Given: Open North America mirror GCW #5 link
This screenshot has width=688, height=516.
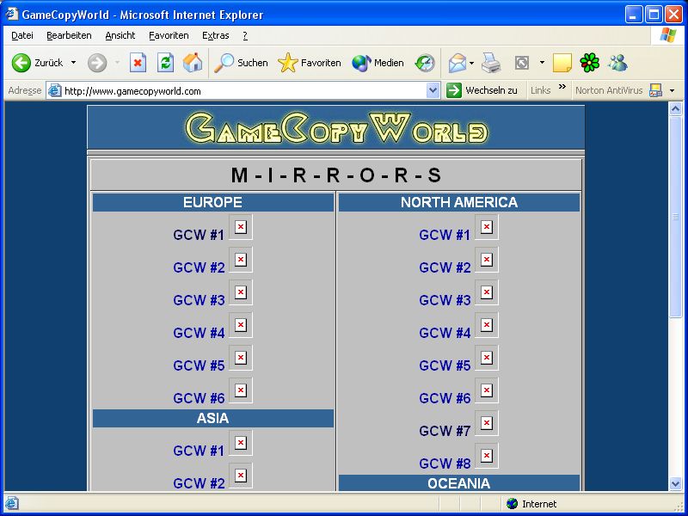Looking at the screenshot, I should pyautogui.click(x=445, y=365).
